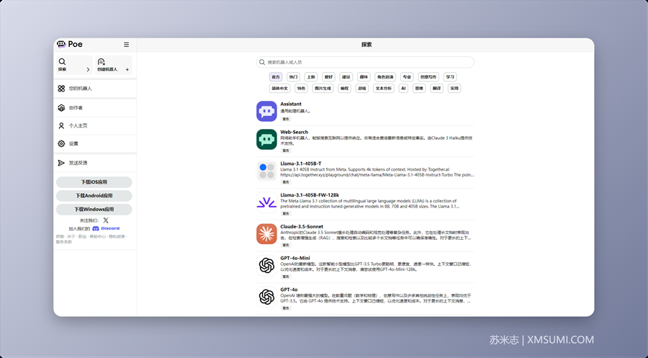This screenshot has height=358, width=648.
Task: Click the 发送反馈 paper plane icon
Action: [x=62, y=163]
